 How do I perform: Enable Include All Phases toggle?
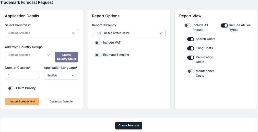[188, 25]
